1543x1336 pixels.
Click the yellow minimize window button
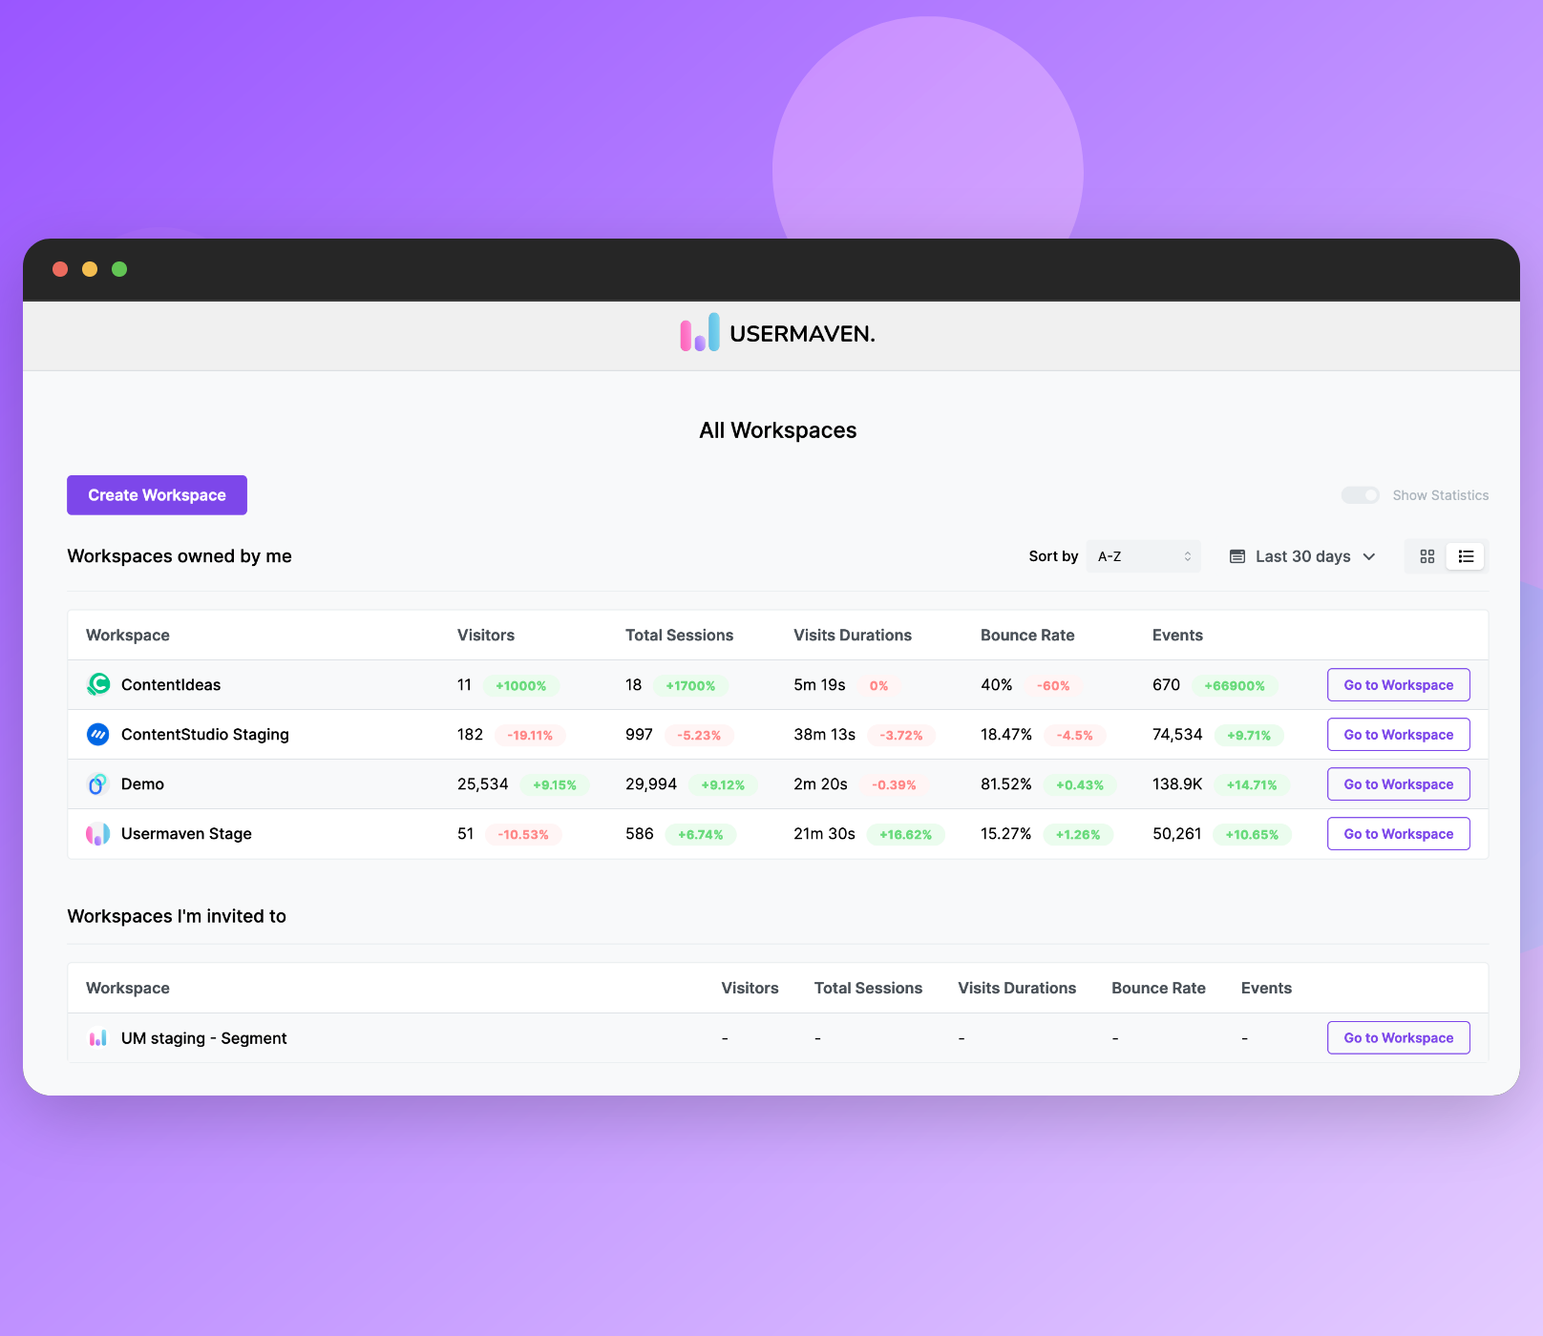pos(90,269)
